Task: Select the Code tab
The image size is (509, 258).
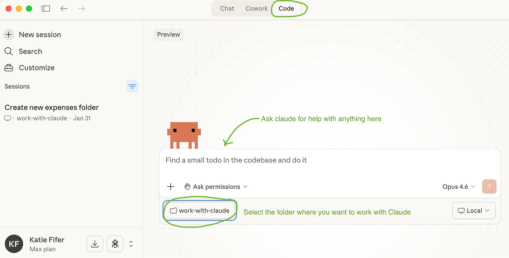Action: click(286, 9)
